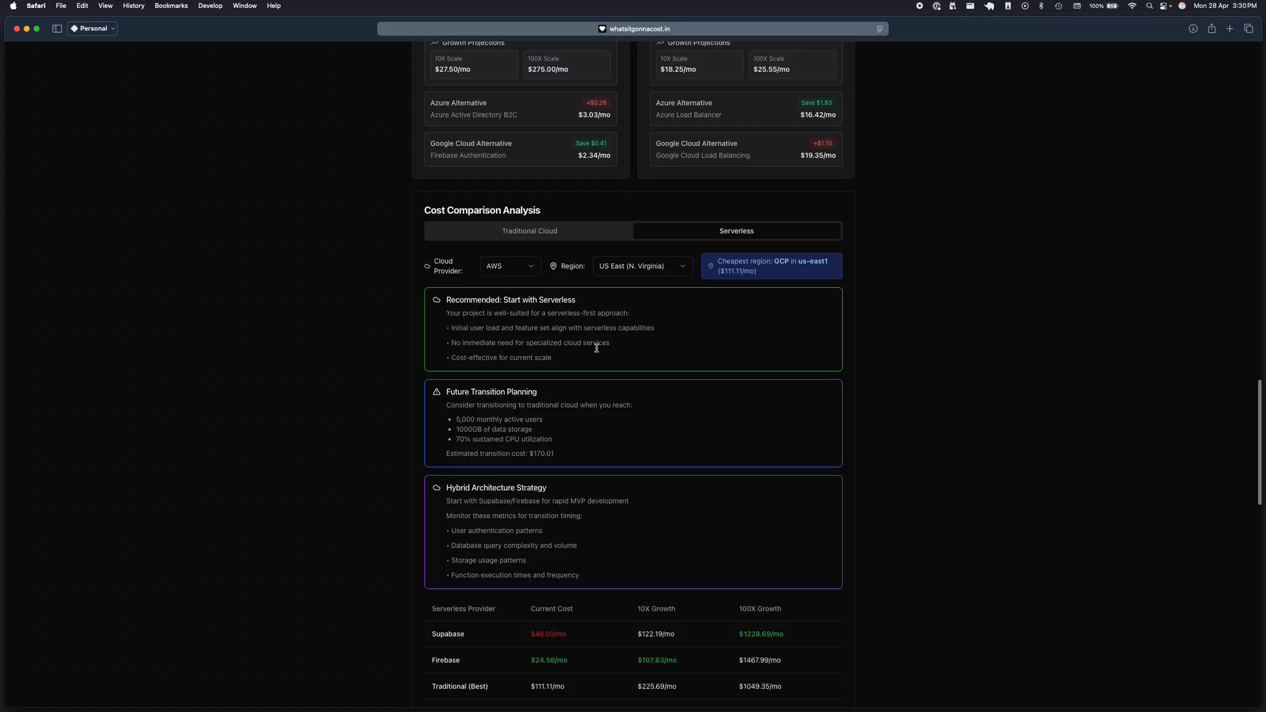Click the Supabase $1228.69/mo 100X growth link
The height and width of the screenshot is (712, 1266).
(760, 634)
